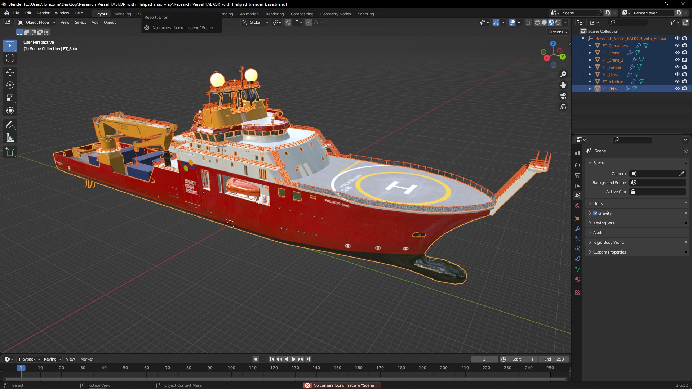The image size is (692, 389).
Task: Open the Keying popover
Action: (53, 359)
